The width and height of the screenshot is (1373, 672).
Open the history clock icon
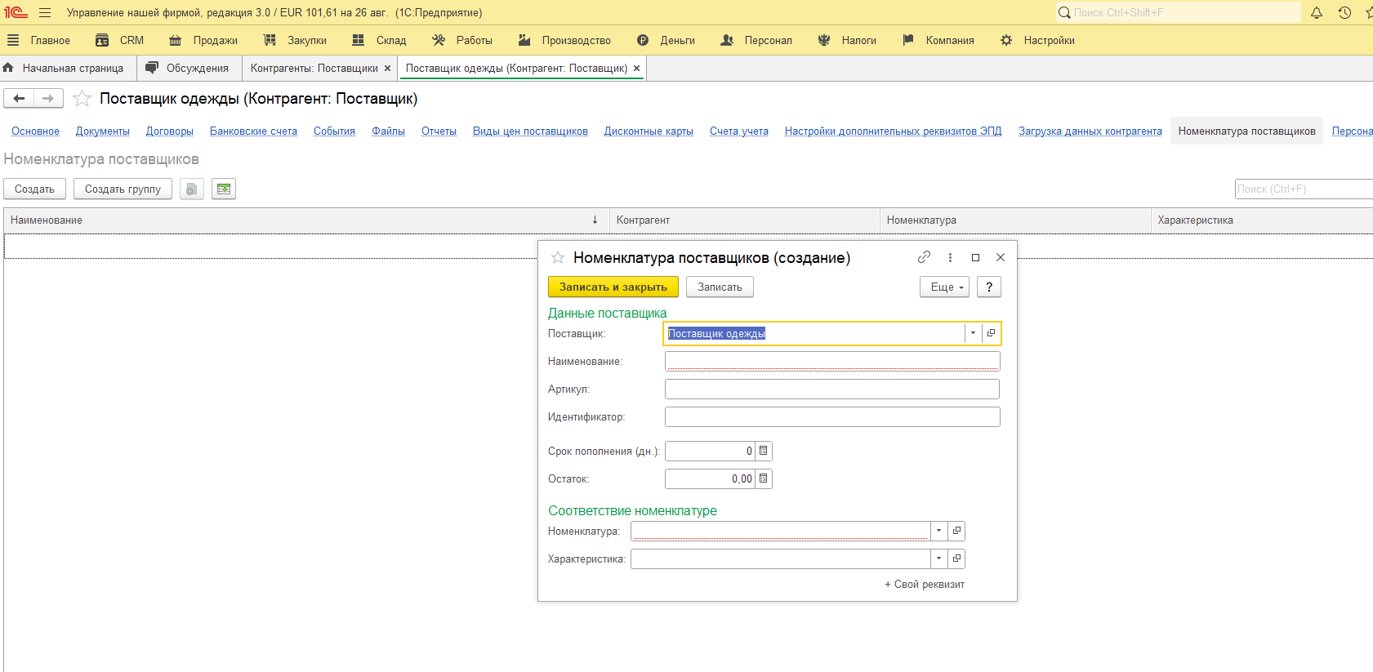click(x=1344, y=12)
